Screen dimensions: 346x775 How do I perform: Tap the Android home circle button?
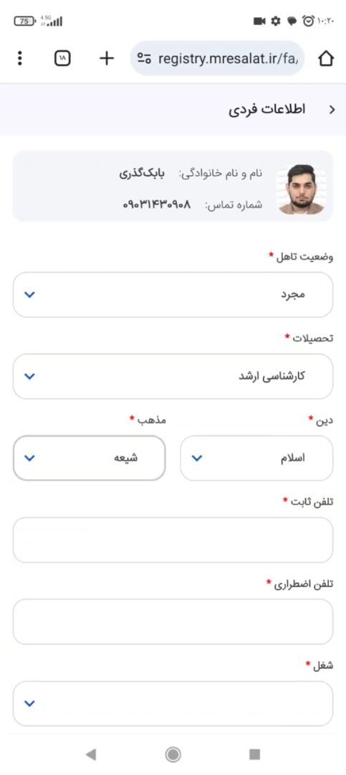click(x=173, y=754)
